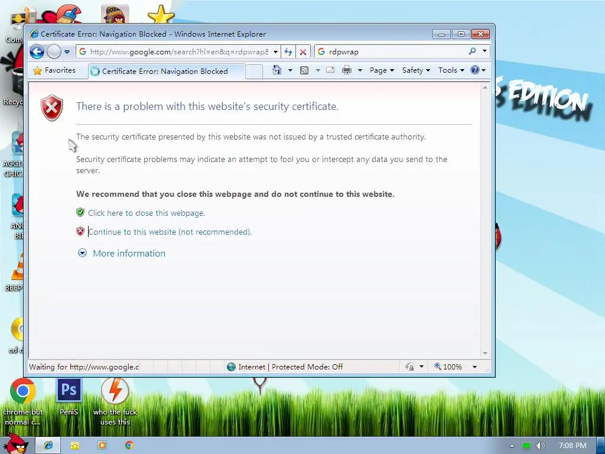The image size is (605, 454).
Task: Click the green shield close-page icon
Action: 80,212
